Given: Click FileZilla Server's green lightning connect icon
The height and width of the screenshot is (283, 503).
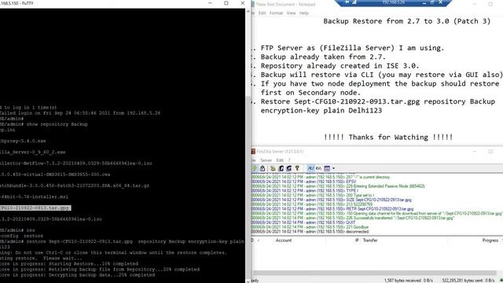Looking at the screenshot, I should 255,168.
